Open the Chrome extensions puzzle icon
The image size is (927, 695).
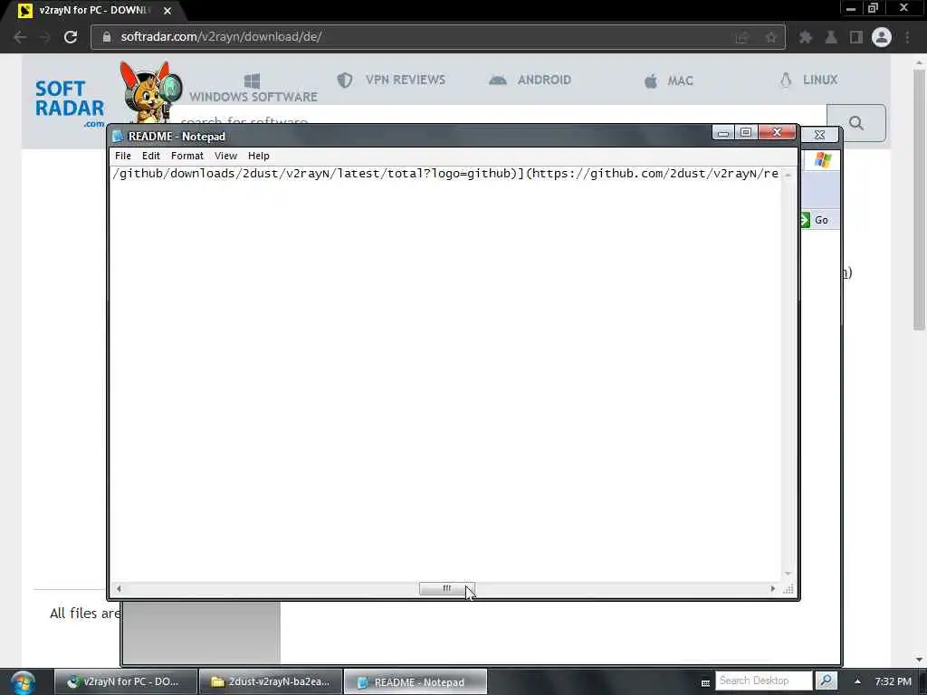[x=805, y=37]
